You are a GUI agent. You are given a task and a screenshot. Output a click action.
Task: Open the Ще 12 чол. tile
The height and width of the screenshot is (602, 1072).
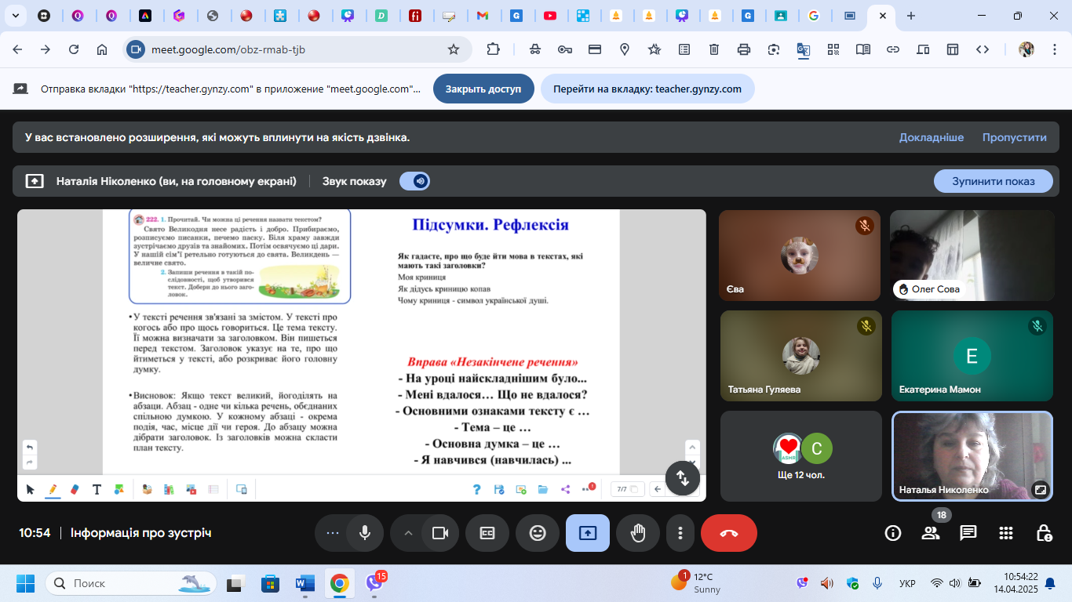(x=800, y=456)
